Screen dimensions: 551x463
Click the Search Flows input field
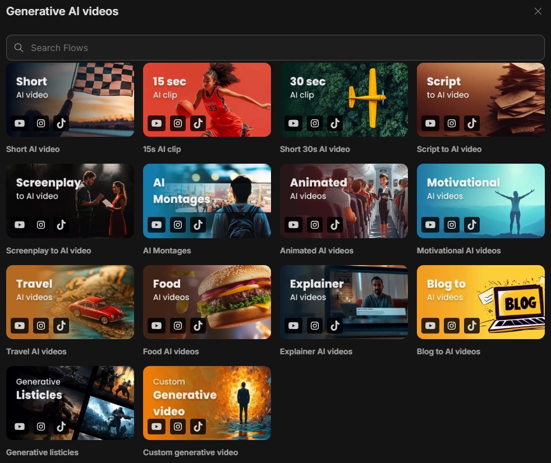[275, 48]
